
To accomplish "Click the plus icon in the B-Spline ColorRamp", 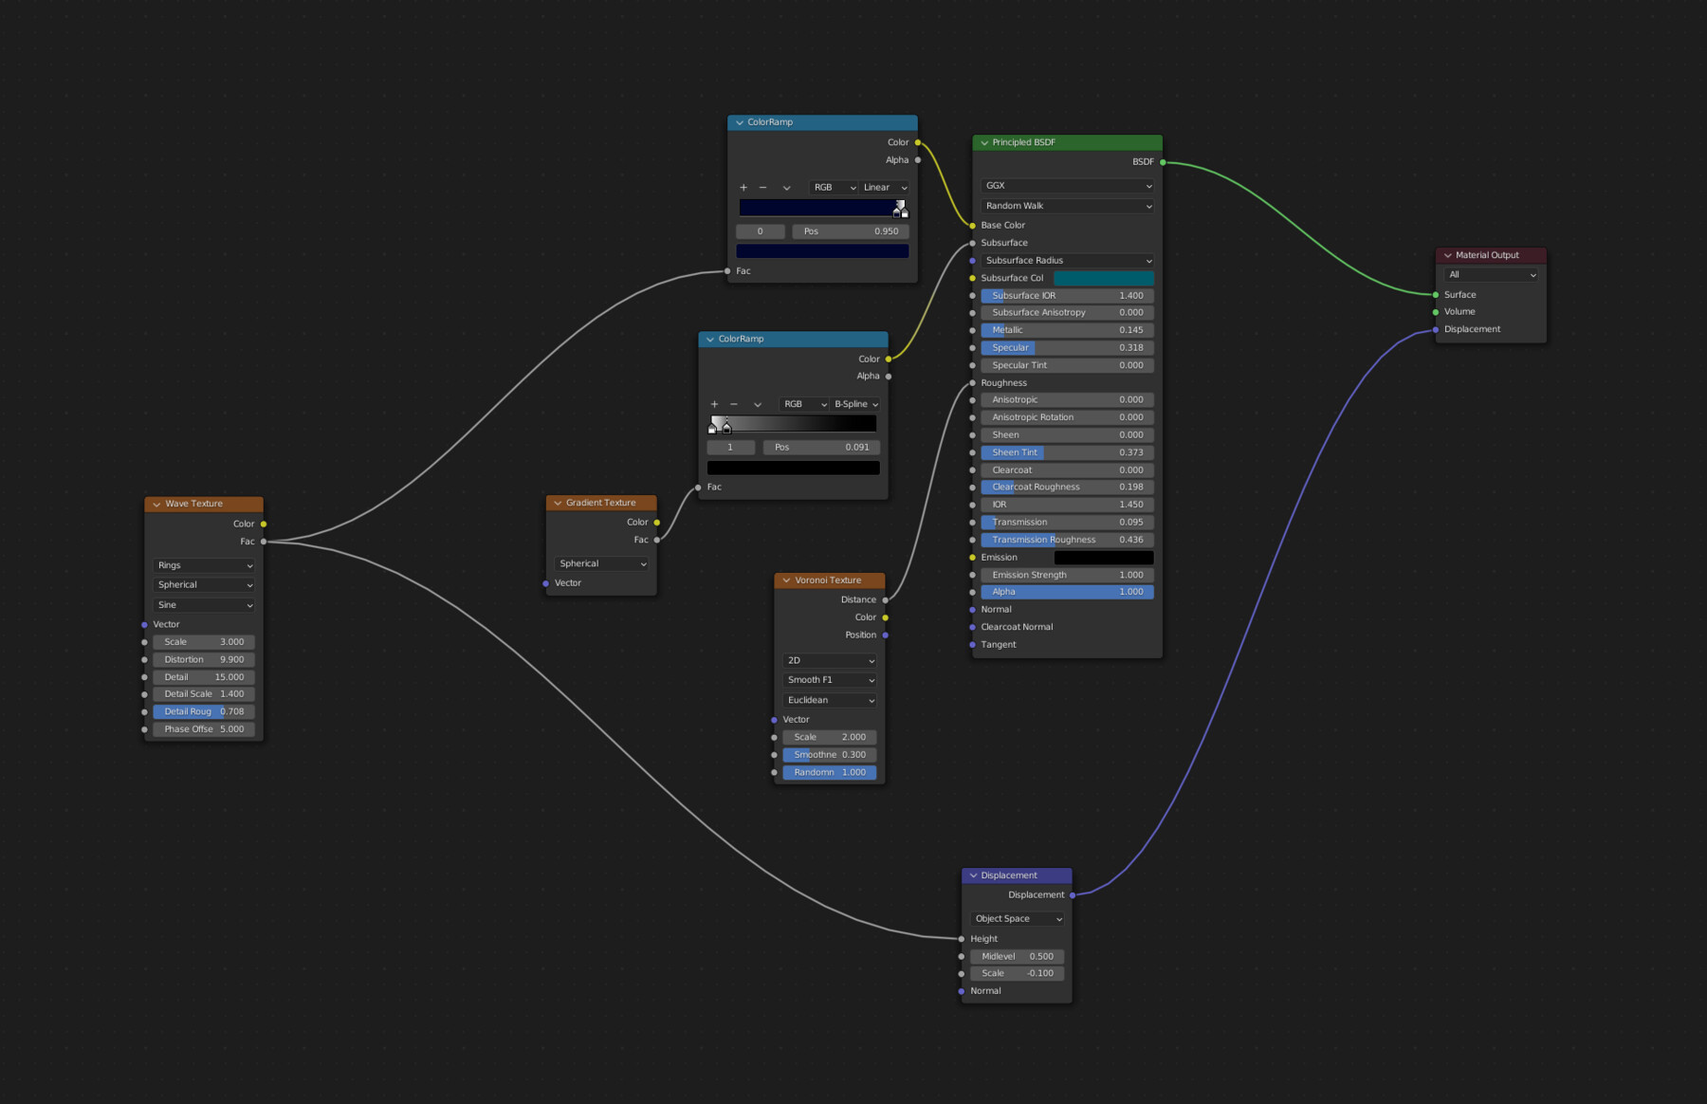I will click(x=714, y=404).
